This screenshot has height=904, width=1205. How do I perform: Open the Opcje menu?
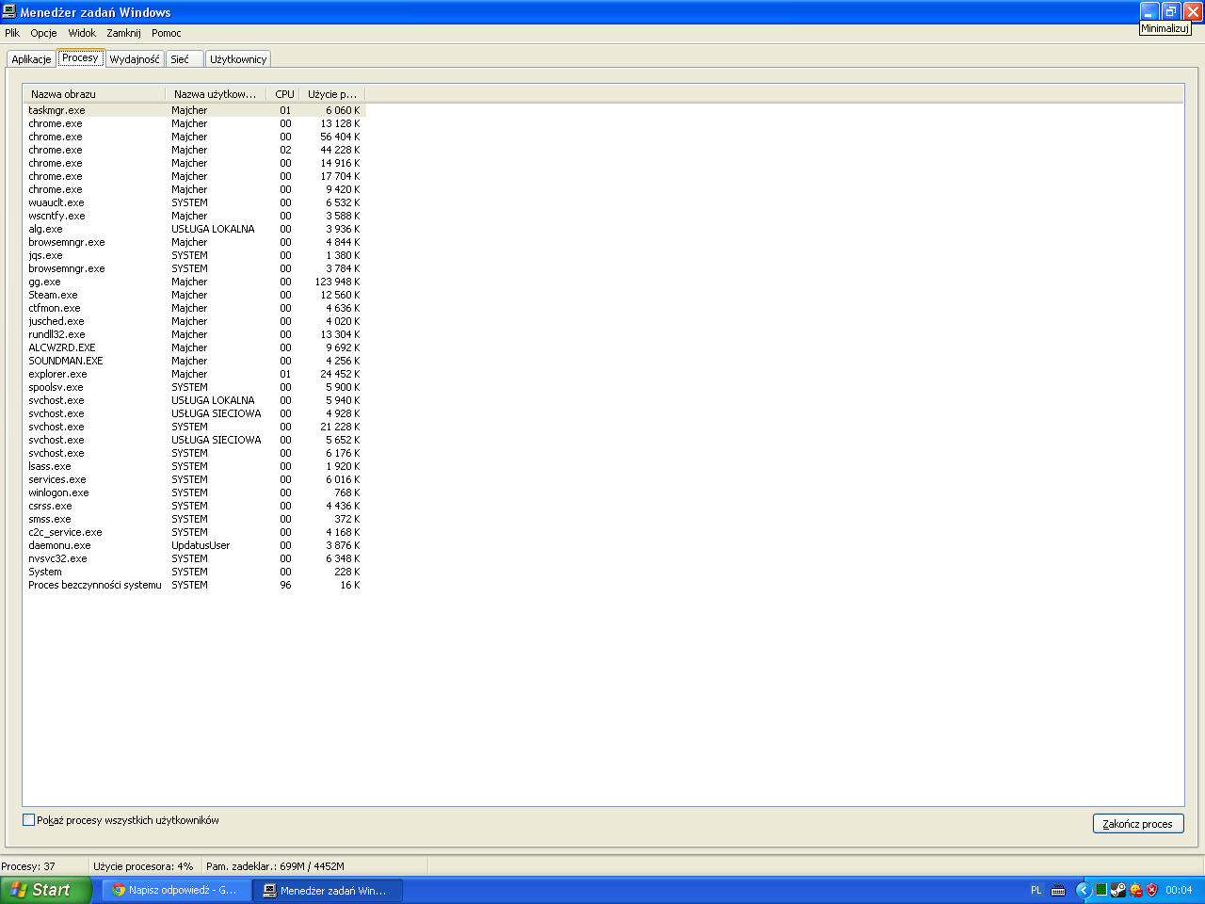click(x=43, y=33)
